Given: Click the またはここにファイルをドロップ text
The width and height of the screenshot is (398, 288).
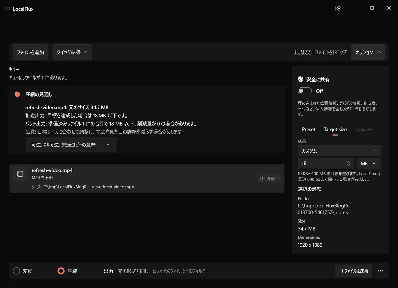Looking at the screenshot, I should click(320, 52).
